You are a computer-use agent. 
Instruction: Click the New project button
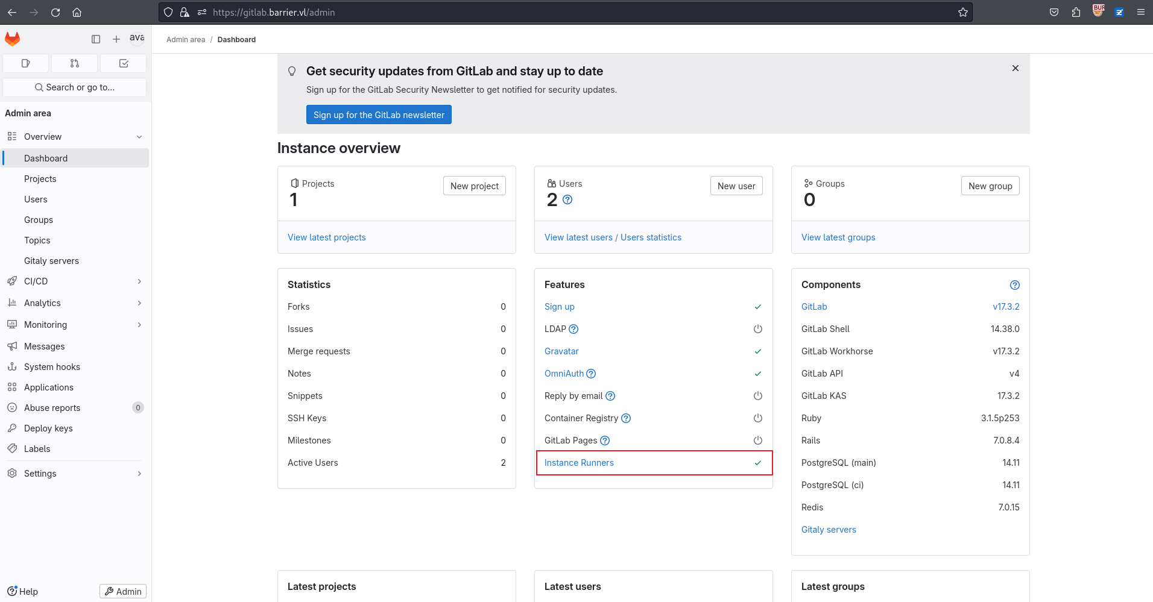(474, 186)
